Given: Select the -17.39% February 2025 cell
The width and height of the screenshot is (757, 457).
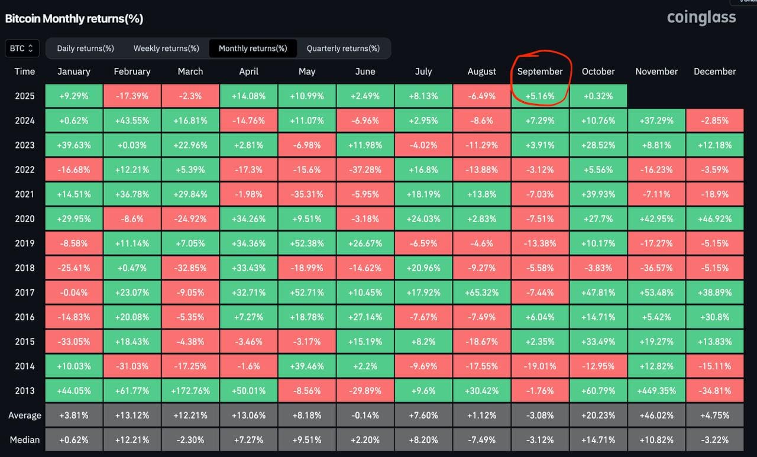Looking at the screenshot, I should coord(131,96).
